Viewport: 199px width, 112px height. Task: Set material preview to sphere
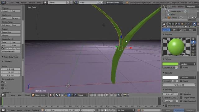pos(193,42)
